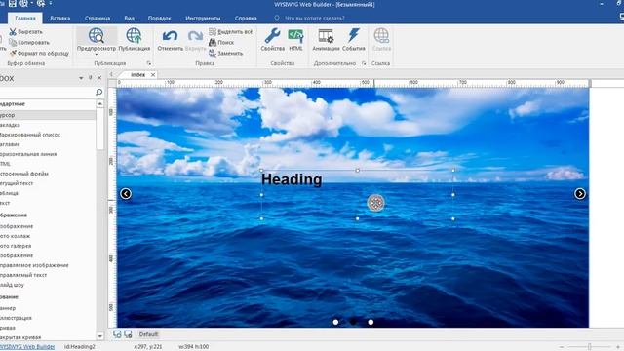Click the Toolbox scrollbar down arrow
624x351 pixels.
(99, 336)
